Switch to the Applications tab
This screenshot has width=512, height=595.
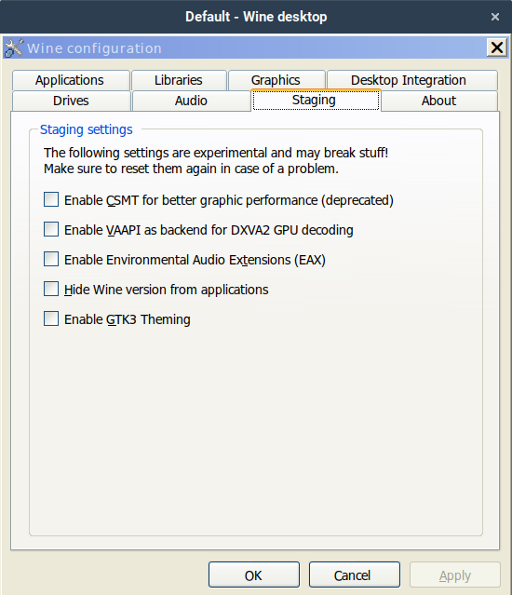click(x=71, y=80)
